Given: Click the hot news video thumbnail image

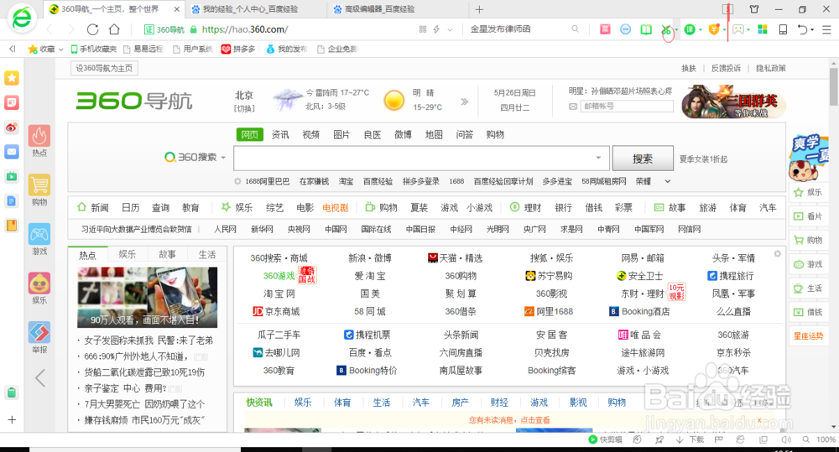Looking at the screenshot, I should pyautogui.click(x=147, y=297).
